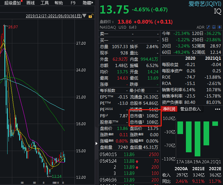Click the 17A net profit bar

coord(180,128)
